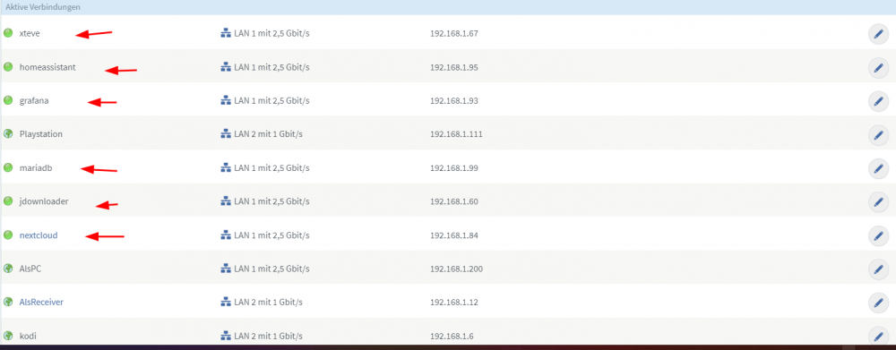The height and width of the screenshot is (350, 896).
Task: Edit the AlsReceiver device entry
Action: [878, 303]
